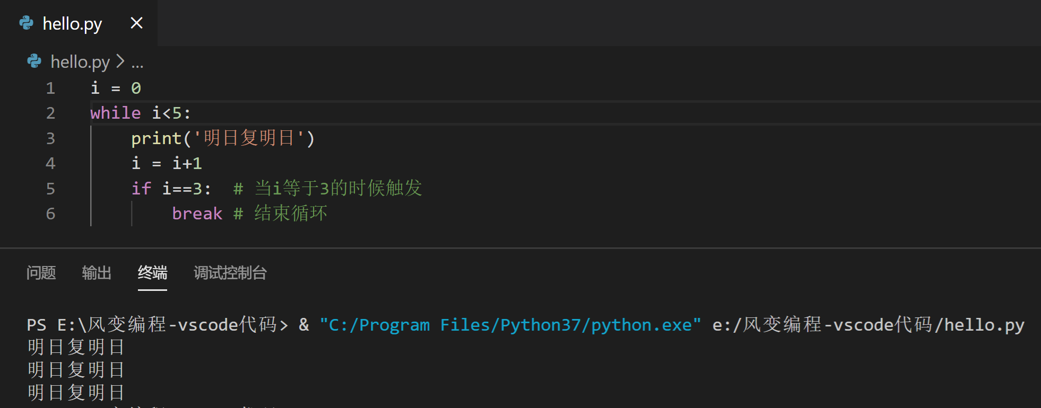Click line number 2 in the gutter

[x=50, y=113]
